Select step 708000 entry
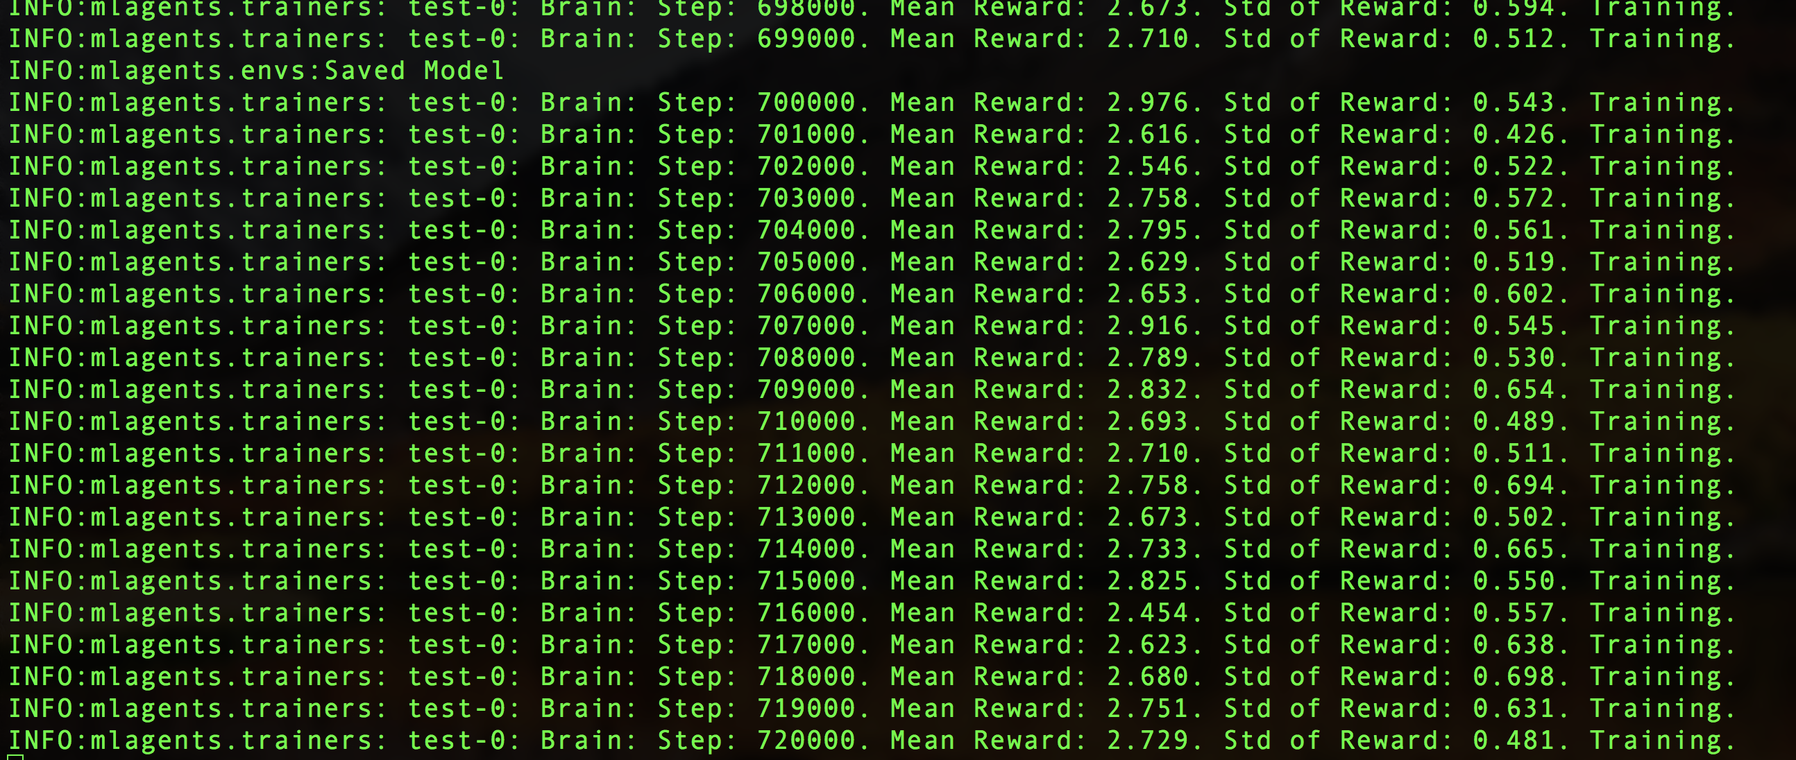The width and height of the screenshot is (1796, 760). click(806, 358)
